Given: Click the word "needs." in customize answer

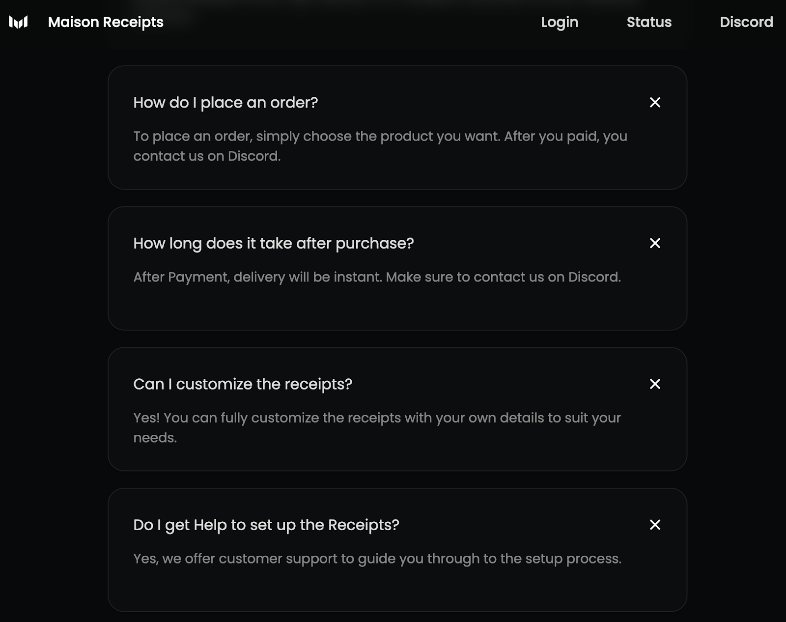Looking at the screenshot, I should (155, 438).
